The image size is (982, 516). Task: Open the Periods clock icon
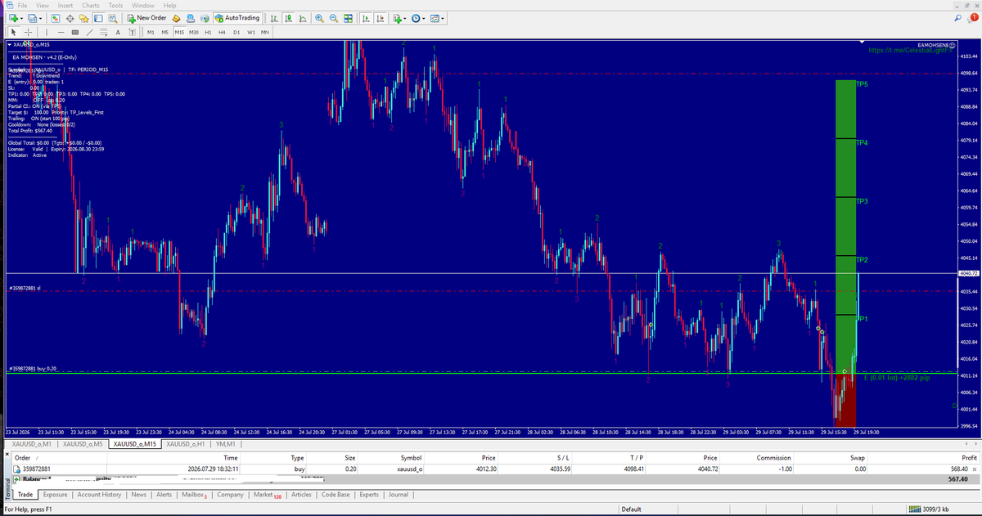click(416, 18)
